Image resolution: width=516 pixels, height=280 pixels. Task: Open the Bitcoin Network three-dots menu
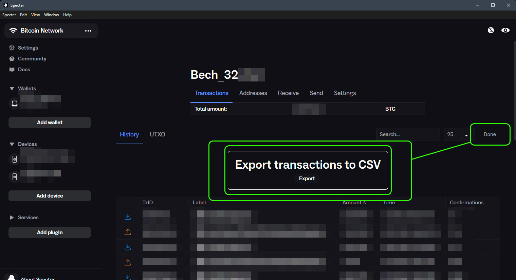pos(88,31)
